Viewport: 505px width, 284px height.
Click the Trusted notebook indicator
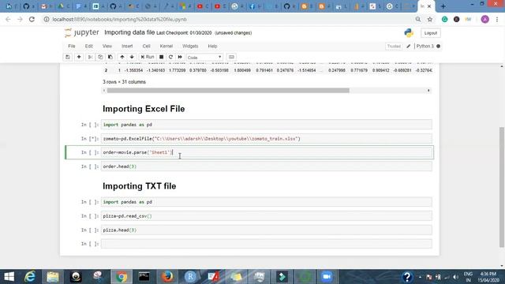[x=394, y=46]
